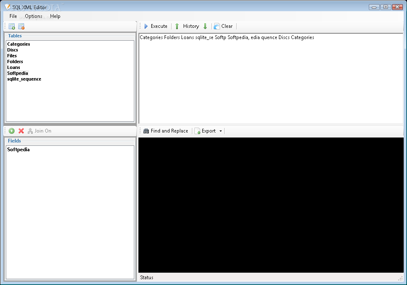407x285 pixels.
Task: Open the Export dropdown arrow
Action: [x=220, y=131]
